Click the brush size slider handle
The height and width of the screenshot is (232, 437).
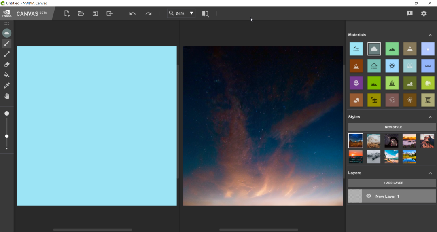7,136
